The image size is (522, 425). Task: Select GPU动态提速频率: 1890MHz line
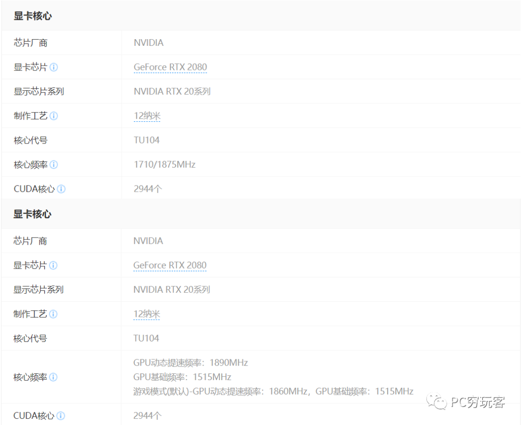pyautogui.click(x=190, y=363)
